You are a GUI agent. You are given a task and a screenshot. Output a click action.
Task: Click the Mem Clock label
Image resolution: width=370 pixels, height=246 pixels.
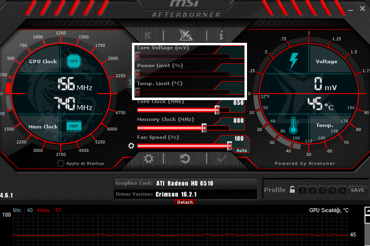(43, 126)
